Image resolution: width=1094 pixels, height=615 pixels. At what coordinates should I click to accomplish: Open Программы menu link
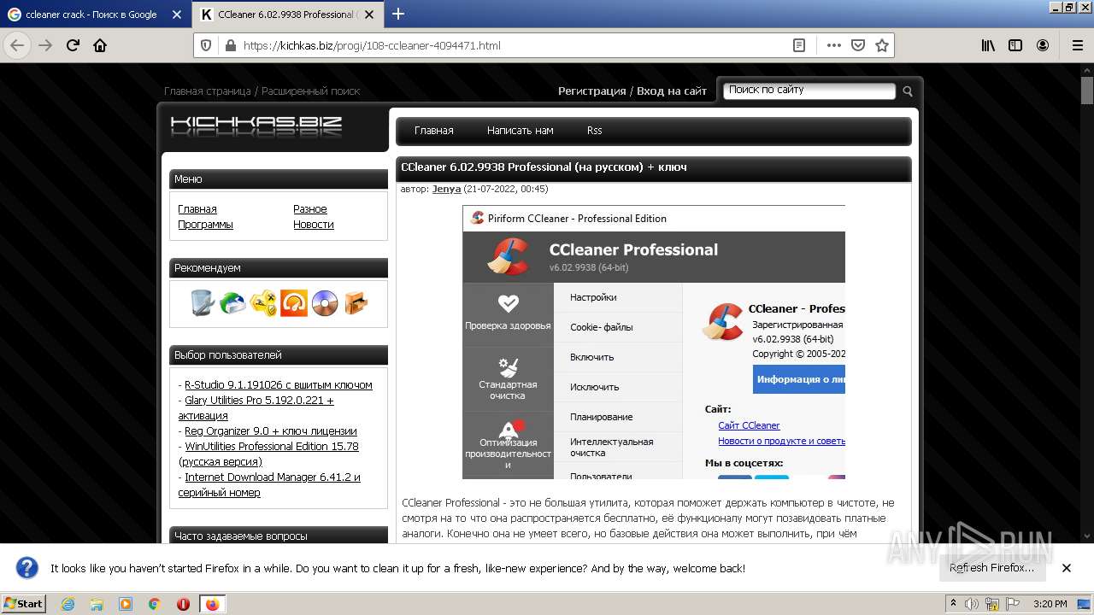(205, 224)
